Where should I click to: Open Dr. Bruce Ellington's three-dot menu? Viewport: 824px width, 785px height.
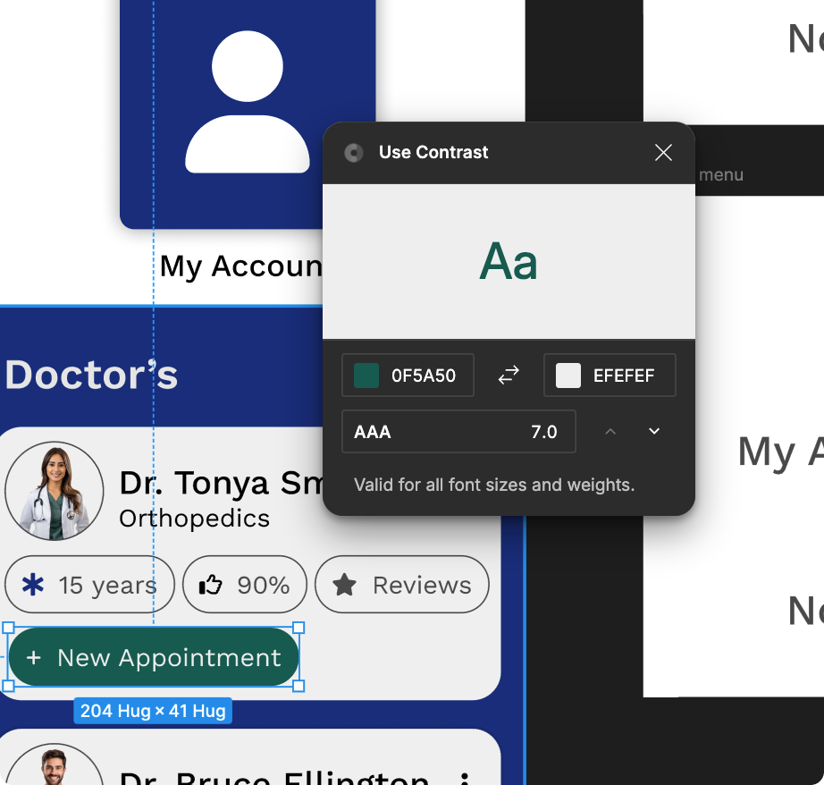(x=464, y=779)
